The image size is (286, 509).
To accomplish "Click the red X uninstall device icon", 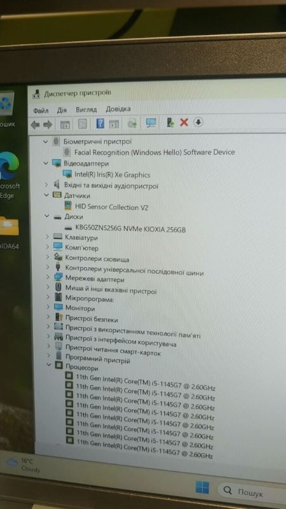I will (x=184, y=122).
